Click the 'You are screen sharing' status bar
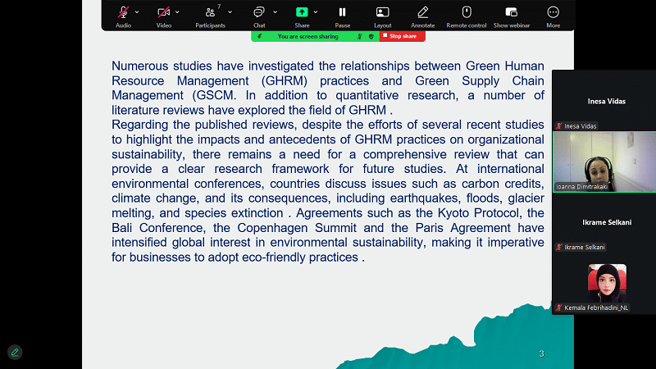 tap(307, 36)
